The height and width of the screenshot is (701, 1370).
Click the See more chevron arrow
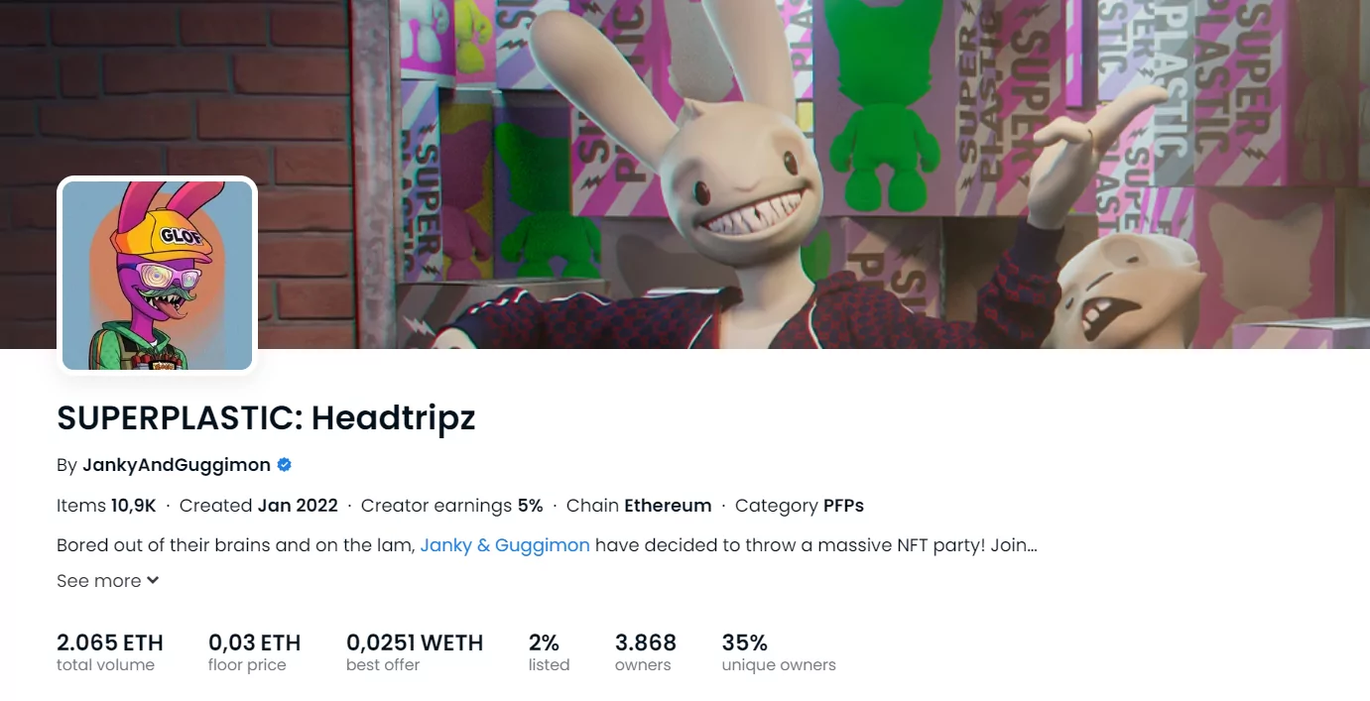(x=153, y=581)
